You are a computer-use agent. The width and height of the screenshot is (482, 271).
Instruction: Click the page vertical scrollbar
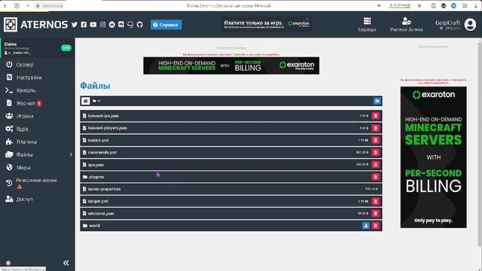pyautogui.click(x=480, y=145)
